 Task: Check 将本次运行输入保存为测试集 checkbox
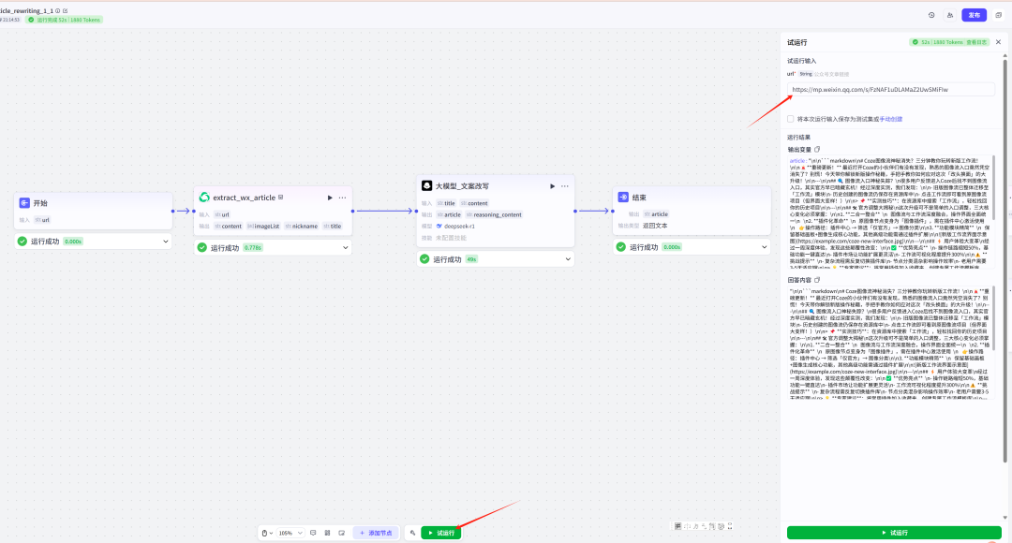click(791, 119)
